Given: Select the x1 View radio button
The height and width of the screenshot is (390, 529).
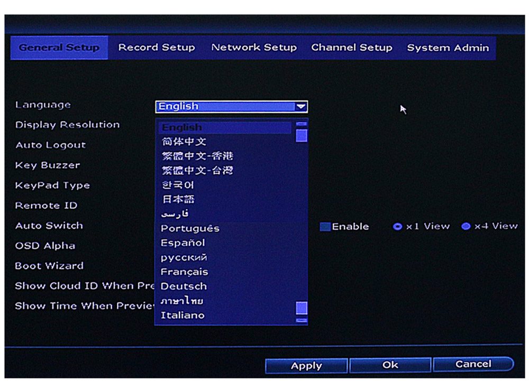Looking at the screenshot, I should pyautogui.click(x=397, y=227).
